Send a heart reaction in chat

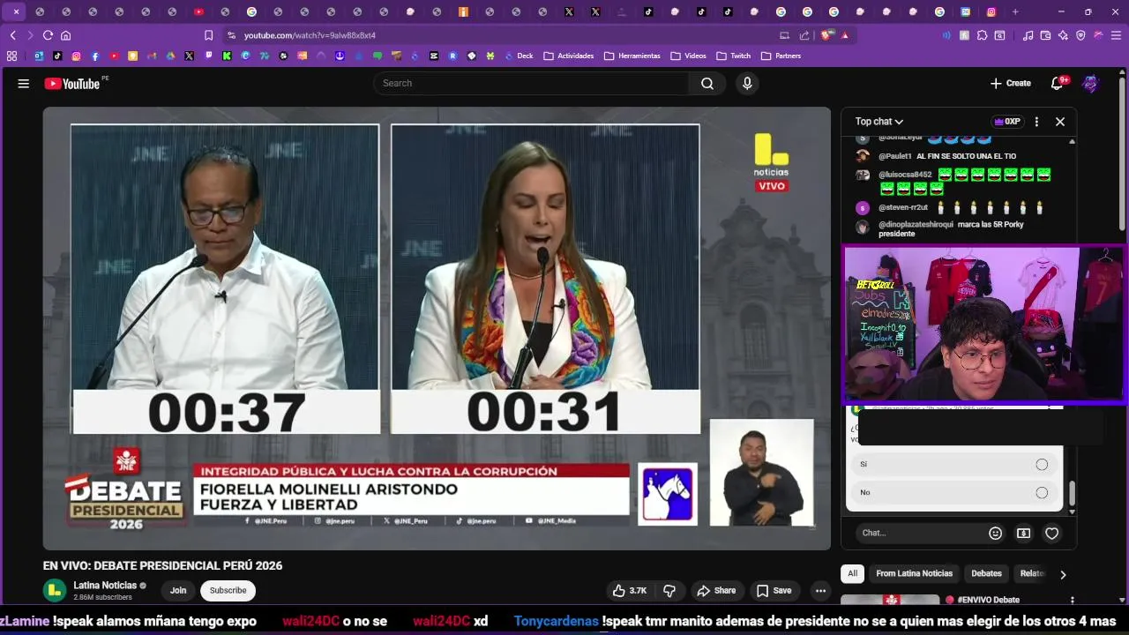point(1051,533)
